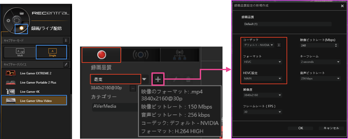The image size is (348, 139).
Task: Edit capture devices with the pencil icon
Action: [x=66, y=64]
